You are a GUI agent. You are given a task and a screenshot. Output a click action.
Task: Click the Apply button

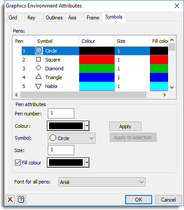[125, 126]
